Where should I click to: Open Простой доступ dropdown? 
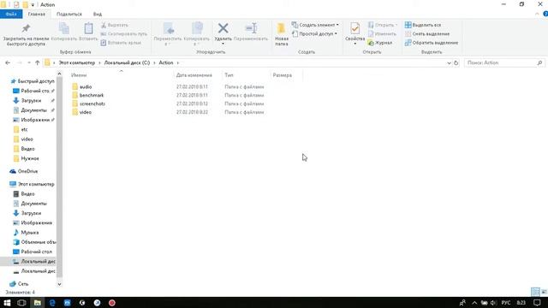click(314, 34)
